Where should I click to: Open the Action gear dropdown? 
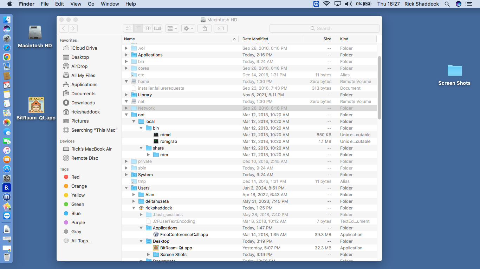[188, 28]
